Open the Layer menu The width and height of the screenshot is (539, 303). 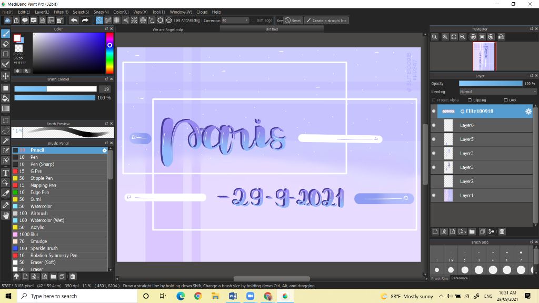[x=42, y=12]
